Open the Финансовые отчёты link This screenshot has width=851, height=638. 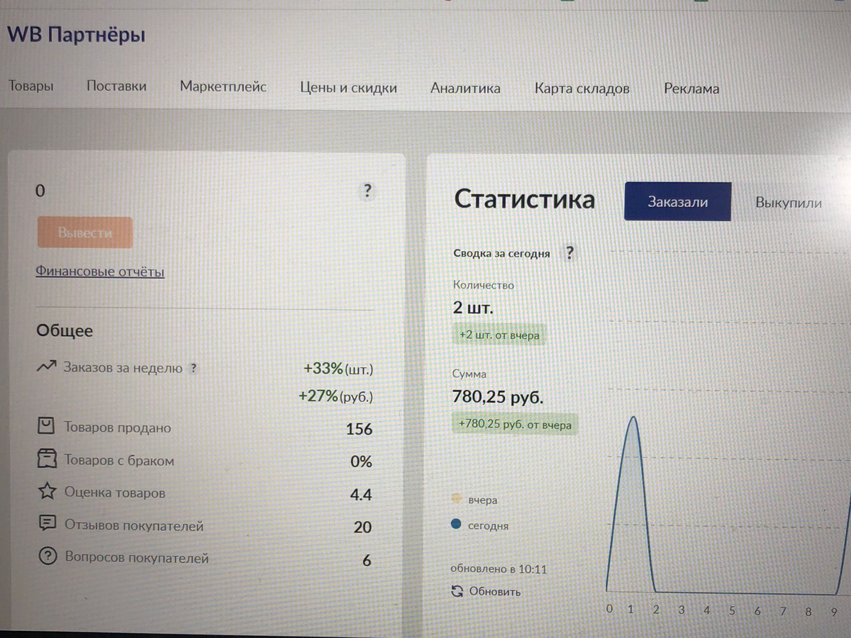click(100, 272)
